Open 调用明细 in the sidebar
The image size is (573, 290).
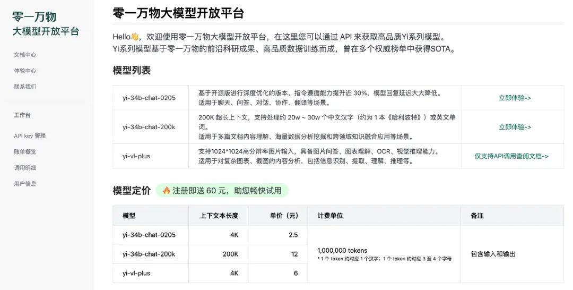pos(25,168)
